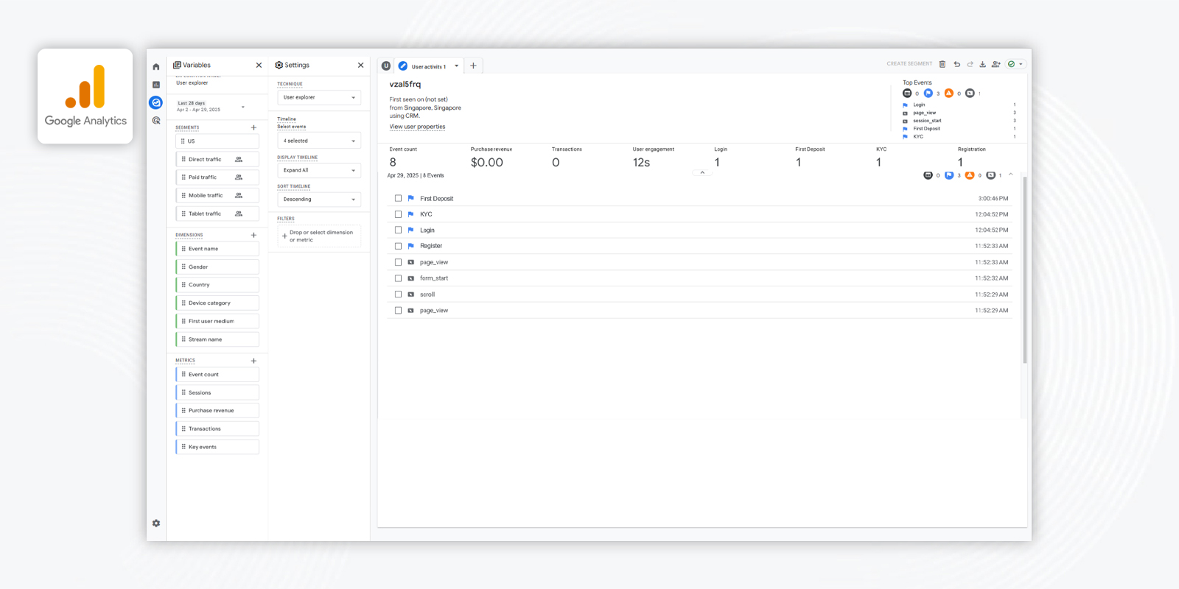Click the CREATE SEGMENT button

coord(909,64)
